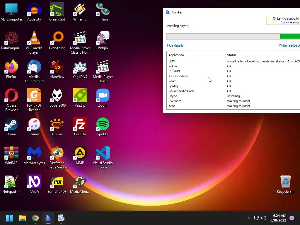The height and width of the screenshot is (225, 300).
Task: Click the GOM 'Install failed' status text
Action: 263,61
